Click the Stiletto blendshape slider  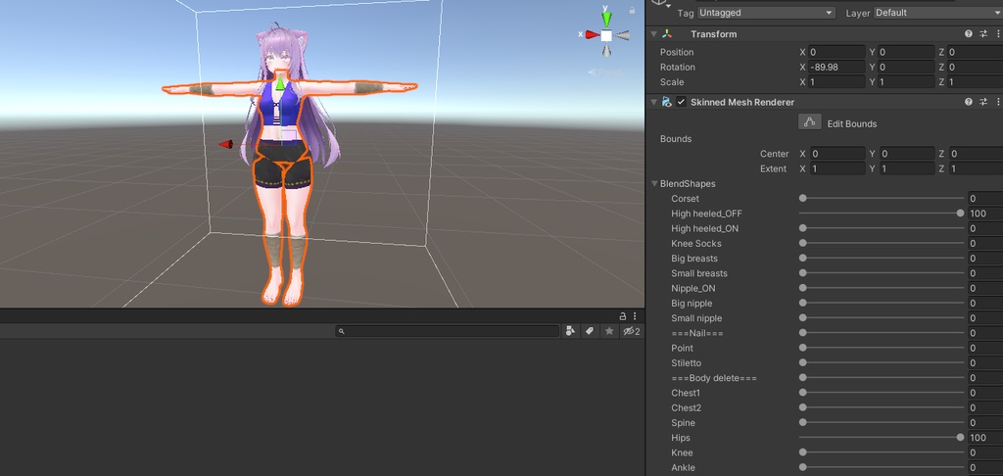point(882,362)
